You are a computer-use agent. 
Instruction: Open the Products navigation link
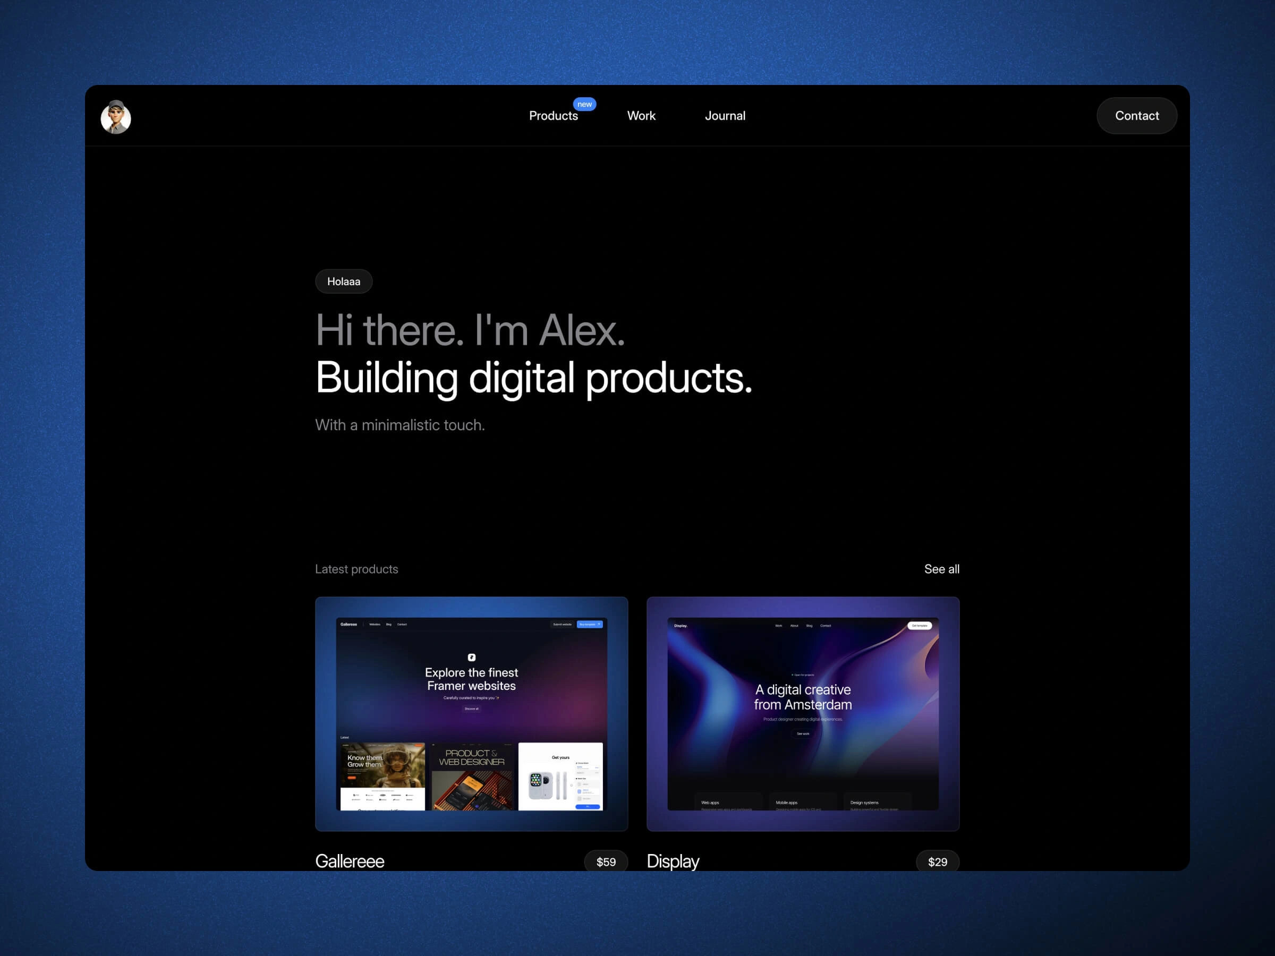click(x=554, y=116)
